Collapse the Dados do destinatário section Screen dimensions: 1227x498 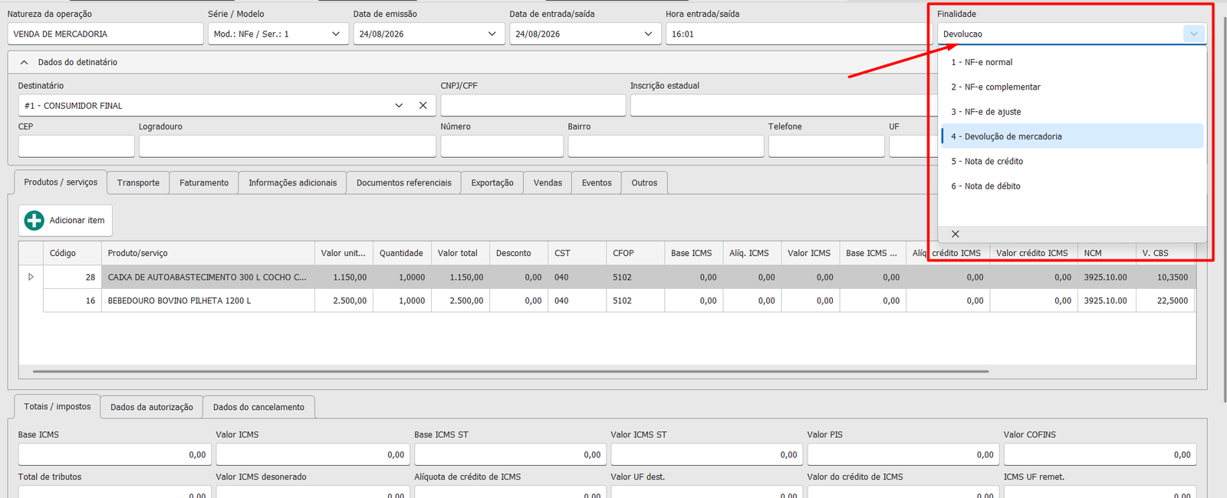point(24,62)
